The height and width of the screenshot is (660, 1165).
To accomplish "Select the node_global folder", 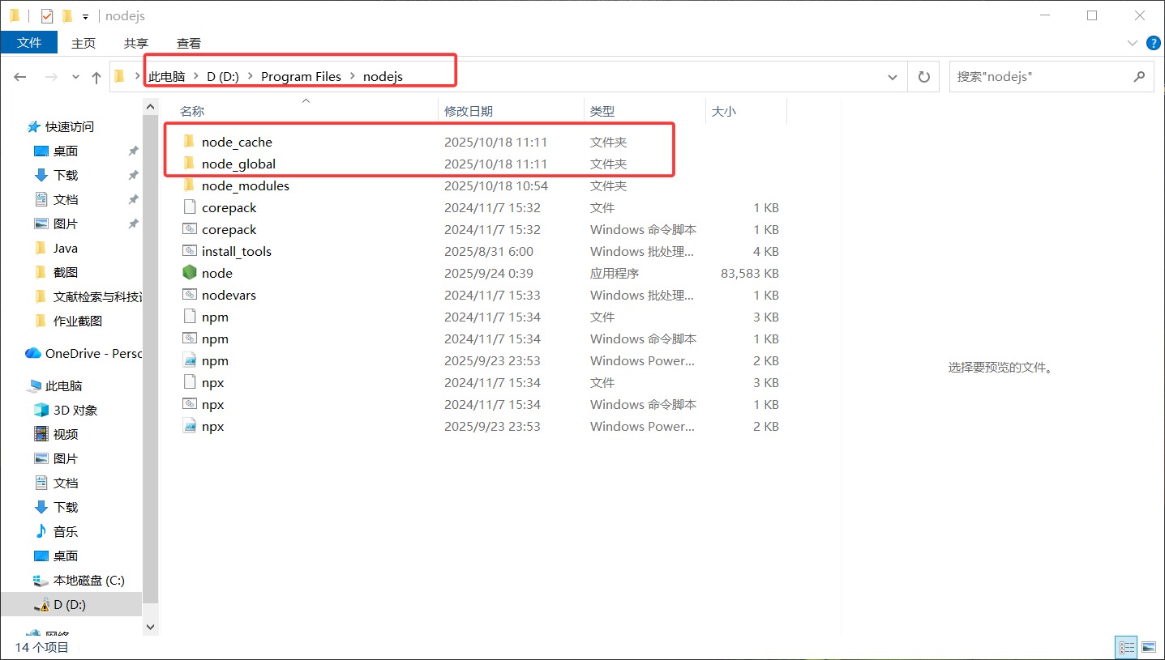I will coord(238,164).
